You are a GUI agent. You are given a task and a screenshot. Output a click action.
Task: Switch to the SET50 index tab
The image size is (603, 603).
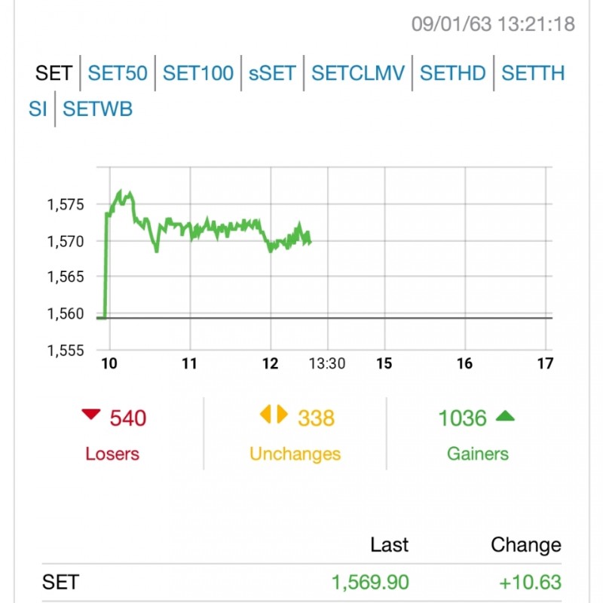coord(118,73)
